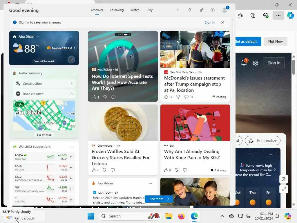
Task: Show hidden system tray icons
Action: tap(222, 216)
